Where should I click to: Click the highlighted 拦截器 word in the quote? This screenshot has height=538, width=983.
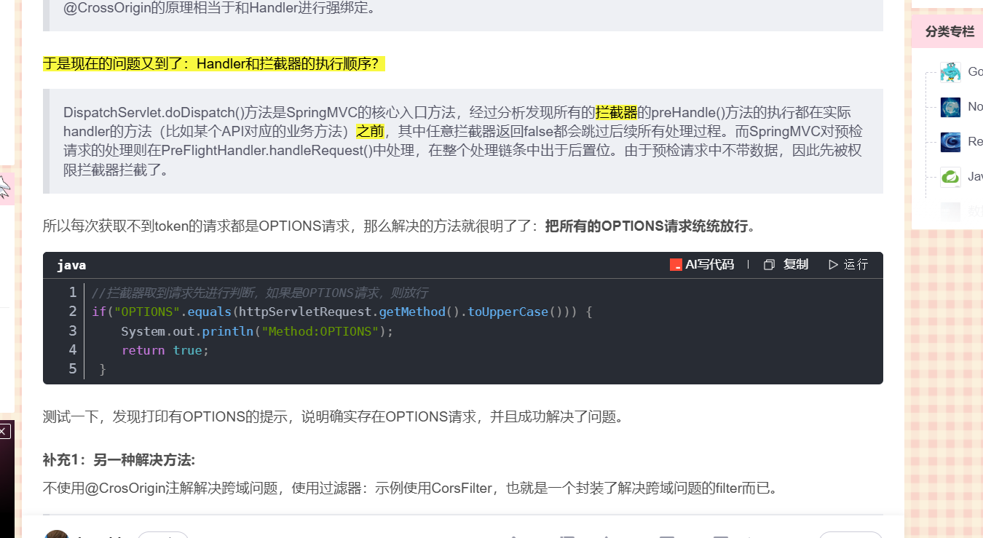click(616, 112)
